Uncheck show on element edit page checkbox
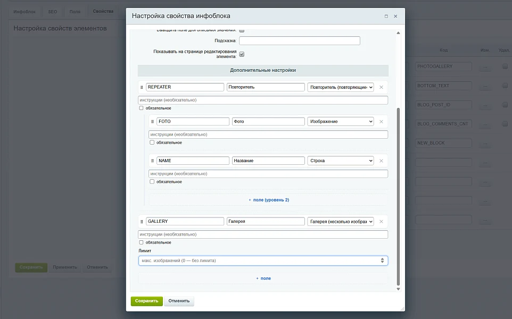 [x=242, y=54]
